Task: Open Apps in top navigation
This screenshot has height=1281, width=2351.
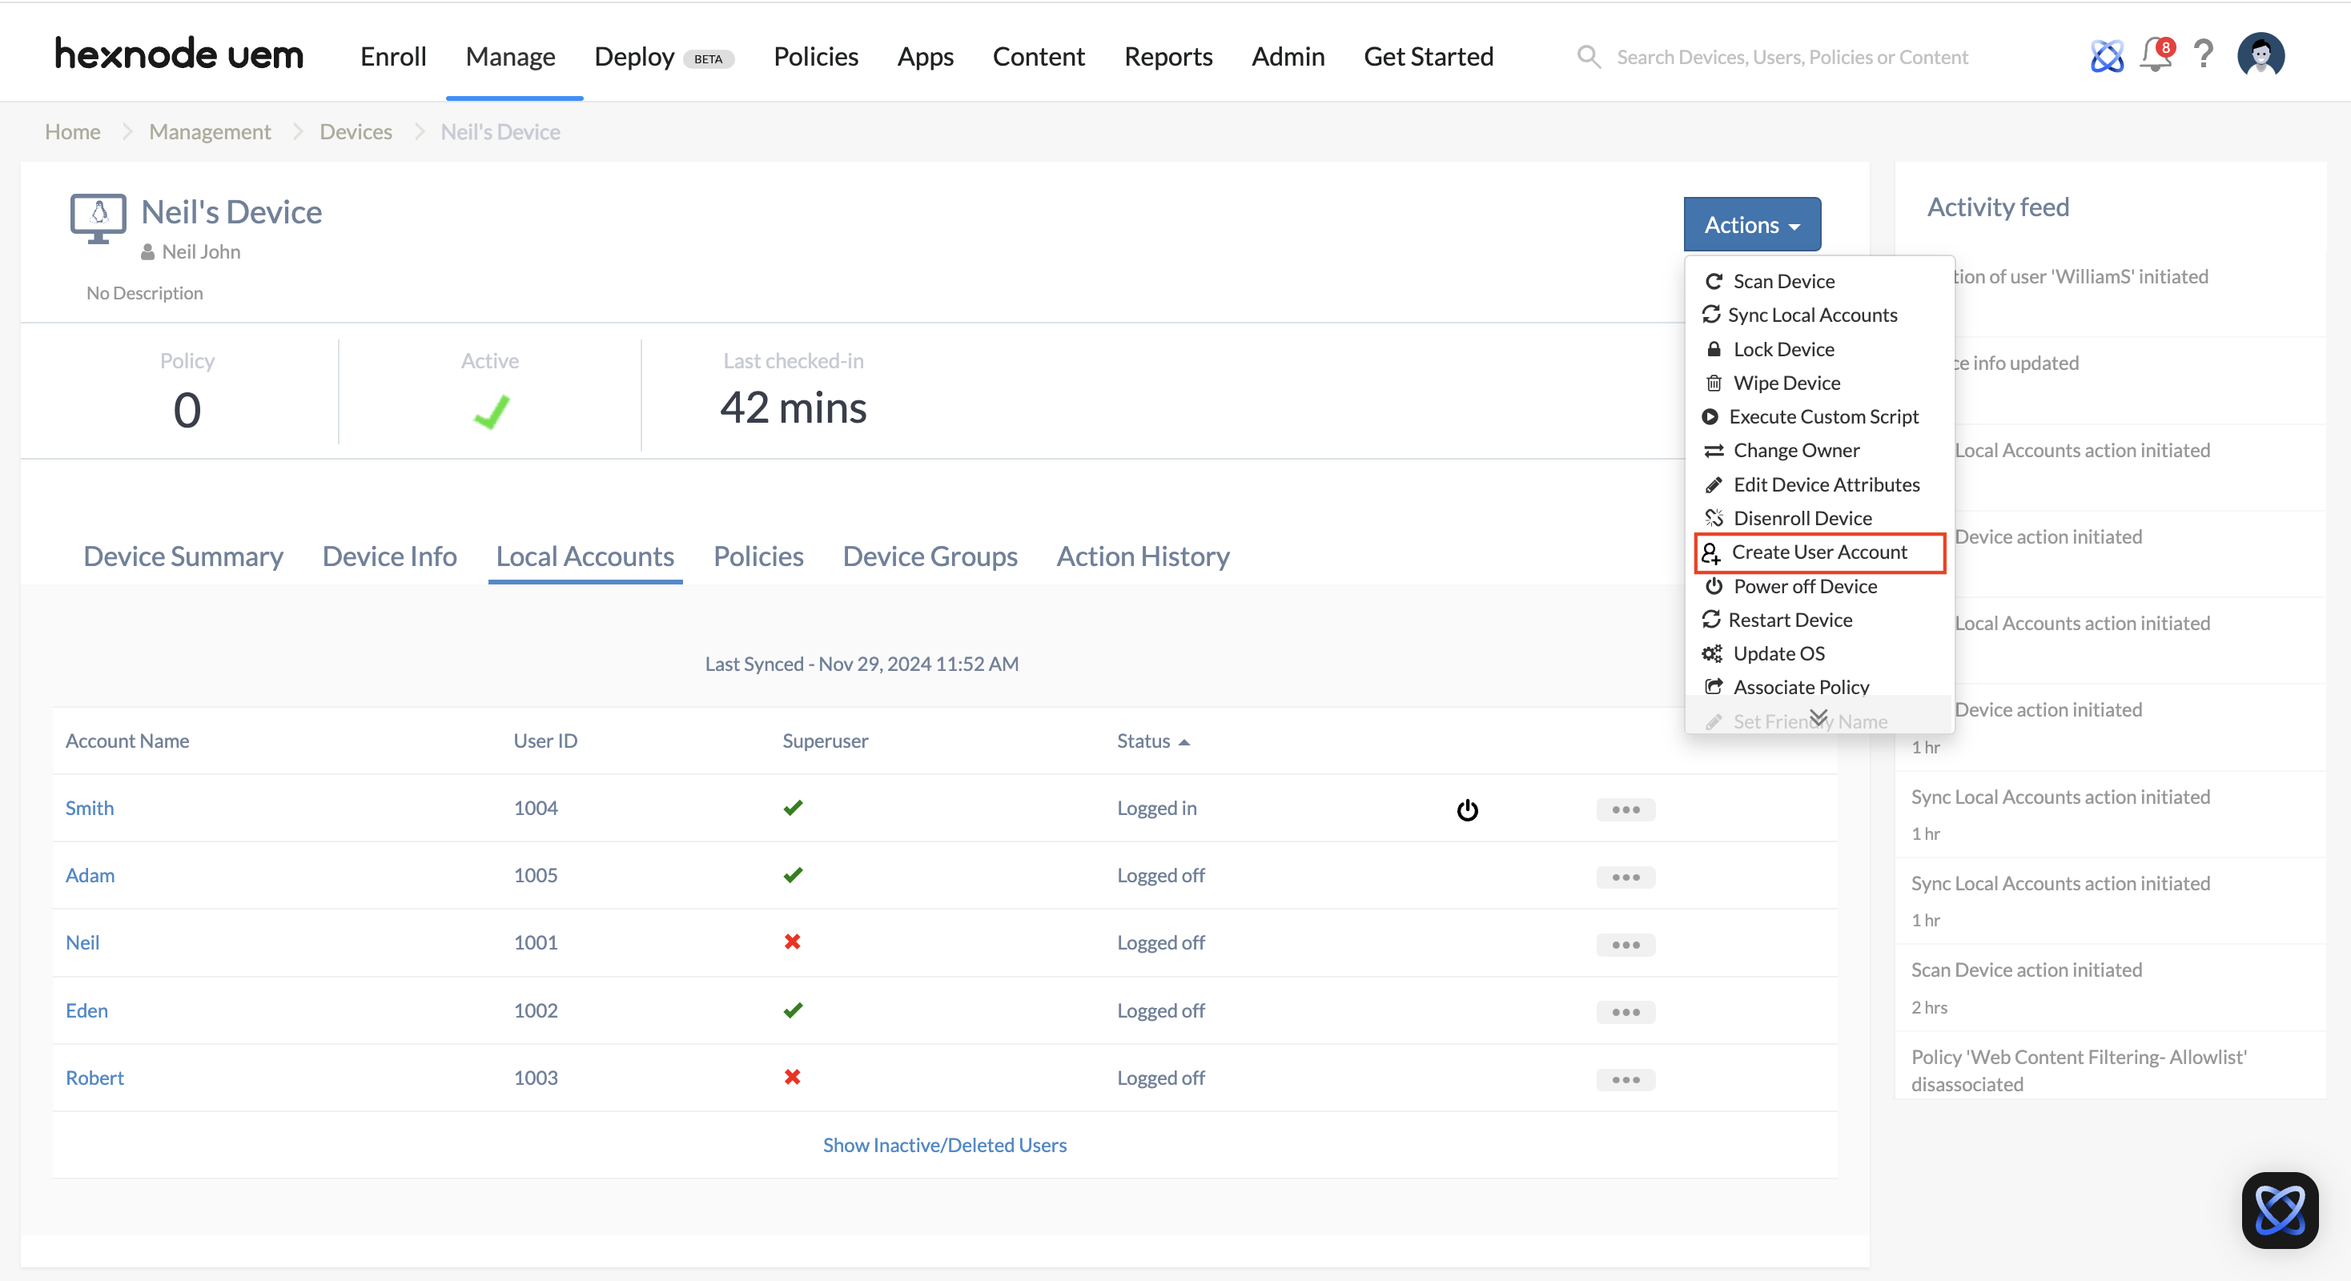Action: point(925,57)
